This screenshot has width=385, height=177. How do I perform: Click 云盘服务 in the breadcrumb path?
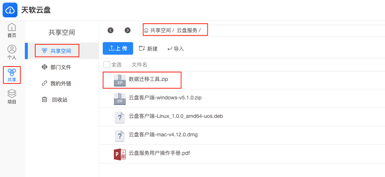(187, 30)
